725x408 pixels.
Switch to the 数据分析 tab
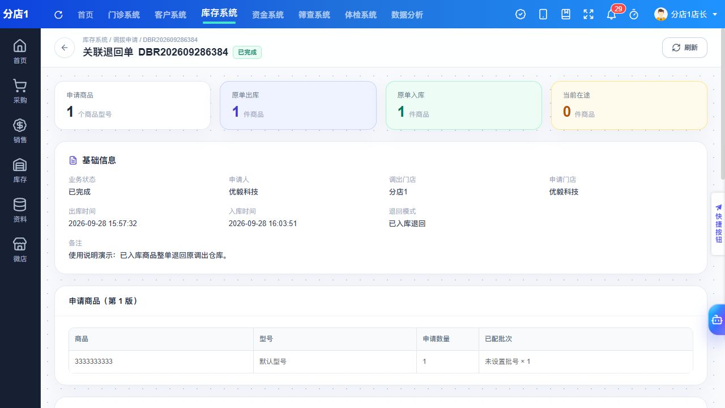(407, 15)
